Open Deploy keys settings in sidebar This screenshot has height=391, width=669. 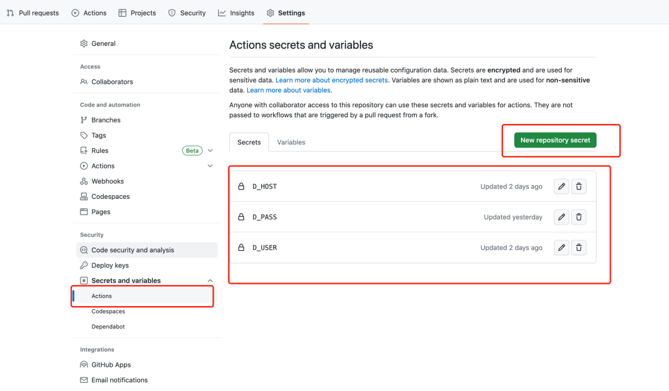coord(110,265)
